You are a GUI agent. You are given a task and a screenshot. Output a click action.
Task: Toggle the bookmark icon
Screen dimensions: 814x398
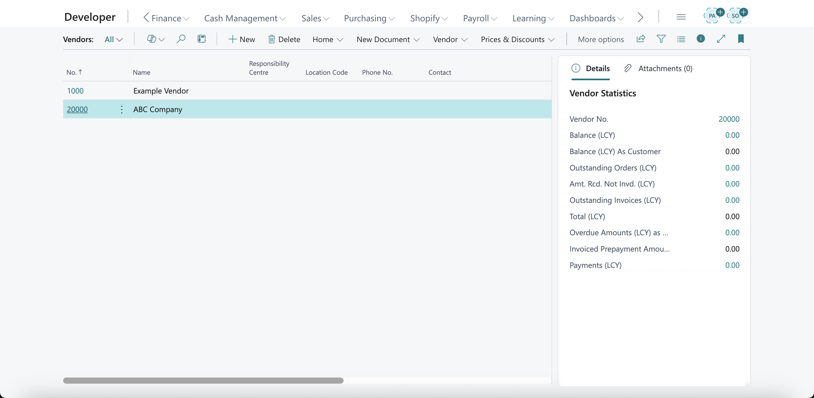click(x=741, y=39)
